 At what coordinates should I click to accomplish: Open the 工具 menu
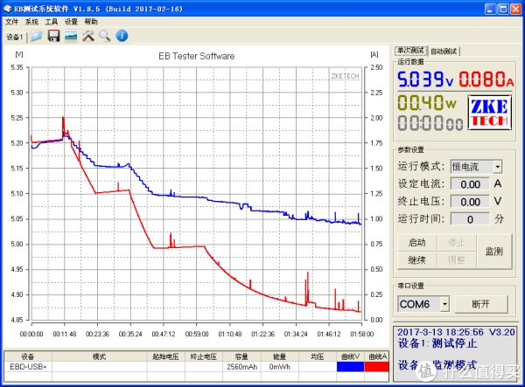(x=52, y=22)
